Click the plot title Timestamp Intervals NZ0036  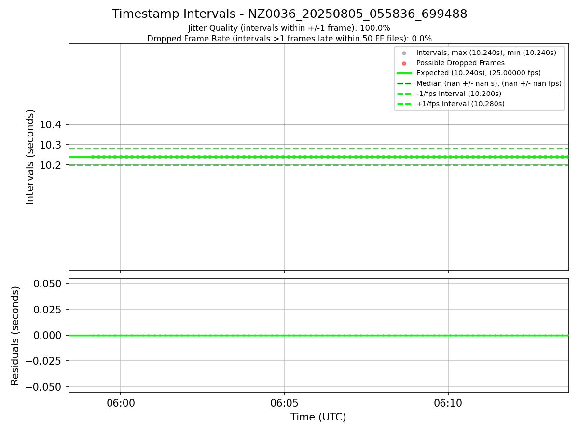[289, 14]
